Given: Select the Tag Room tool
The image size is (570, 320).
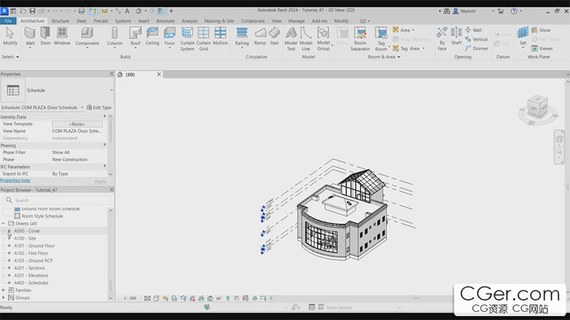Looking at the screenshot, I should point(381,38).
